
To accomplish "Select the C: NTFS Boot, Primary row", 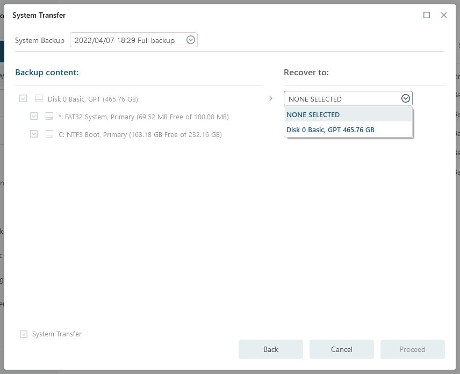I will 140,134.
